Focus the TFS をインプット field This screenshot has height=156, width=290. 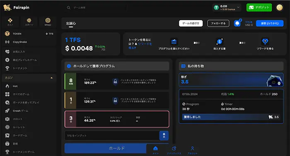(x=112, y=135)
